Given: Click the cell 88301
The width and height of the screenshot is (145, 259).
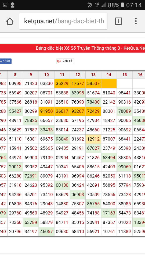Looking at the screenshot, I should pos(109,111).
